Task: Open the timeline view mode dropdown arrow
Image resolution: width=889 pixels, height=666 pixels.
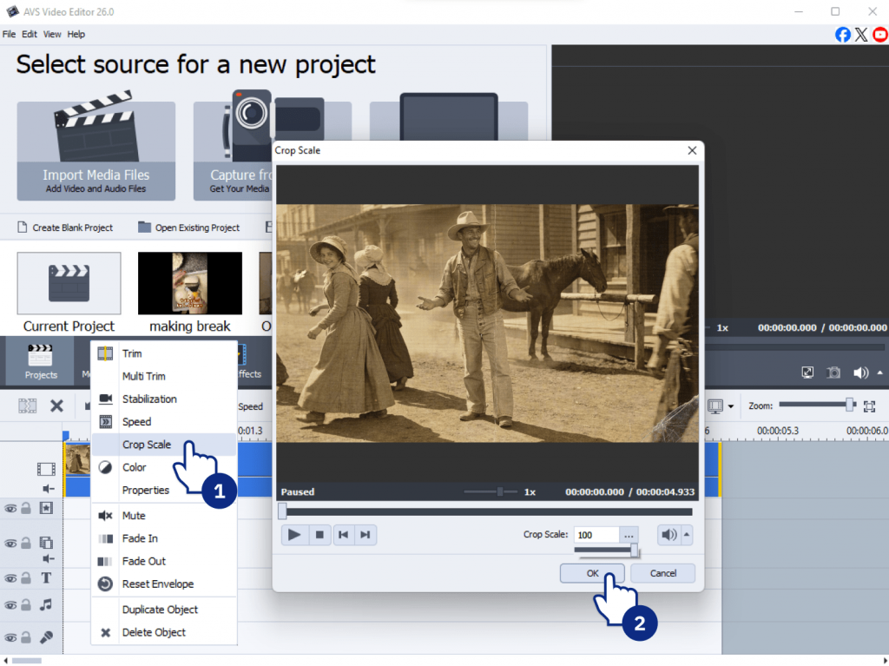Action: (x=731, y=406)
